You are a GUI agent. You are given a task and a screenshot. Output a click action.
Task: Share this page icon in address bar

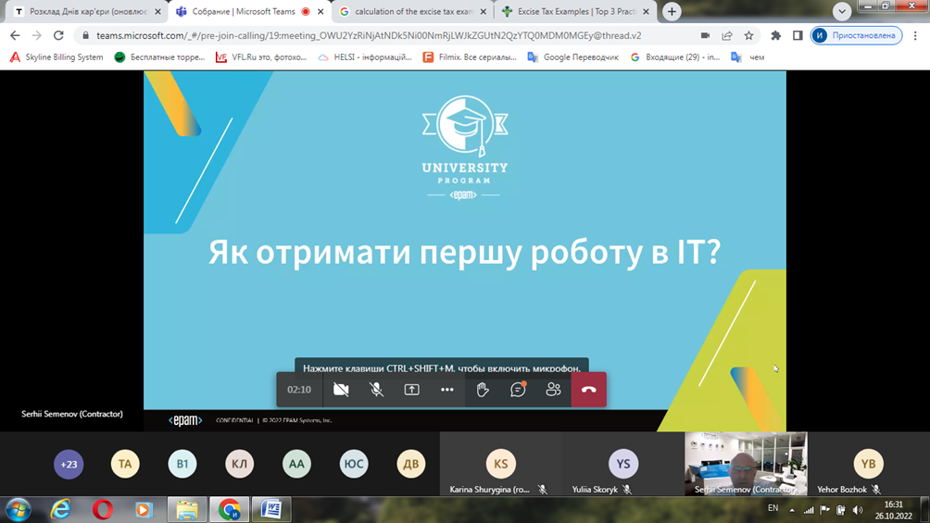[x=727, y=35]
